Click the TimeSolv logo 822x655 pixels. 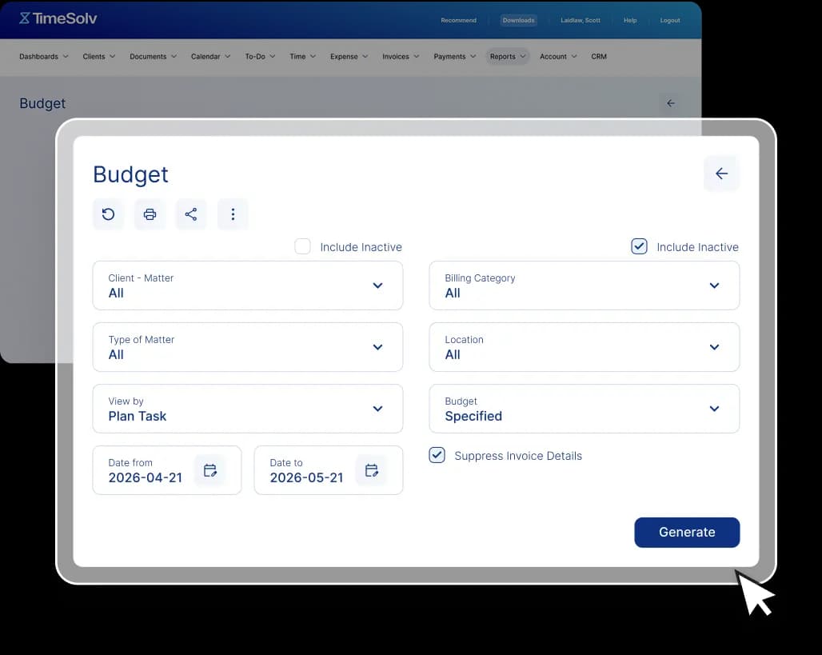pos(58,18)
